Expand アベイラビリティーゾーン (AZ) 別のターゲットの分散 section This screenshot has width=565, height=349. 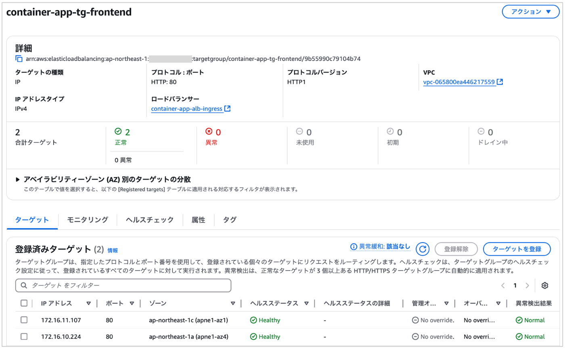click(18, 179)
